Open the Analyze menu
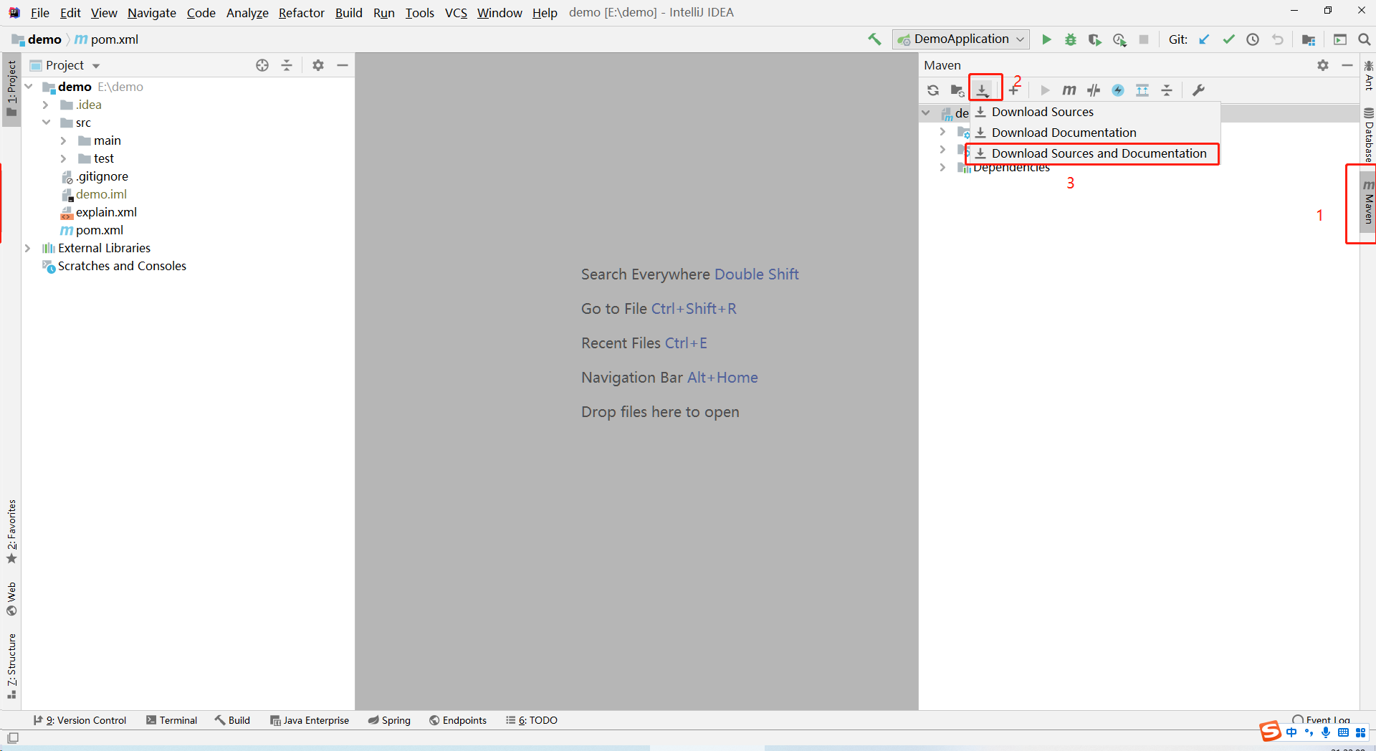The image size is (1376, 751). (247, 13)
